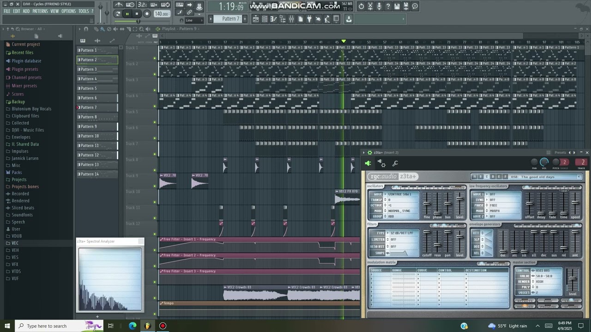The height and width of the screenshot is (332, 591).
Task: Toggle the z3ta+ plugin enable speaker icon
Action: click(368, 163)
